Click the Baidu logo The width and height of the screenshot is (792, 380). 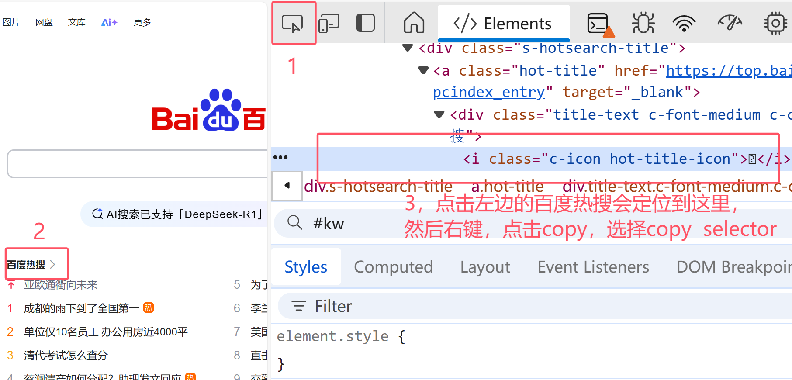coord(209,110)
